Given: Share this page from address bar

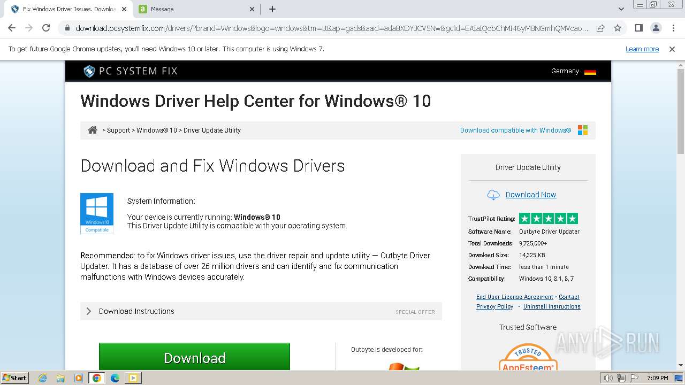Looking at the screenshot, I should [x=600, y=28].
